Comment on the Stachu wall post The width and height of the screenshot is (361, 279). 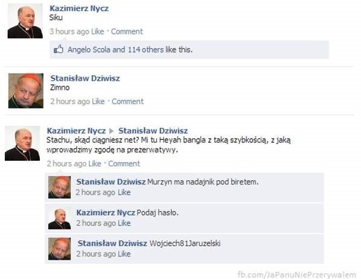coord(124,164)
